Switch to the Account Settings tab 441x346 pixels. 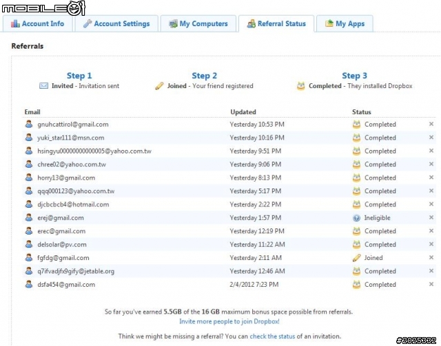click(116, 23)
